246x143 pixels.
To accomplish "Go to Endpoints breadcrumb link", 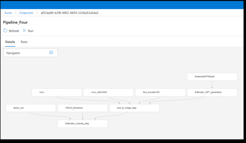I will pos(26,13).
